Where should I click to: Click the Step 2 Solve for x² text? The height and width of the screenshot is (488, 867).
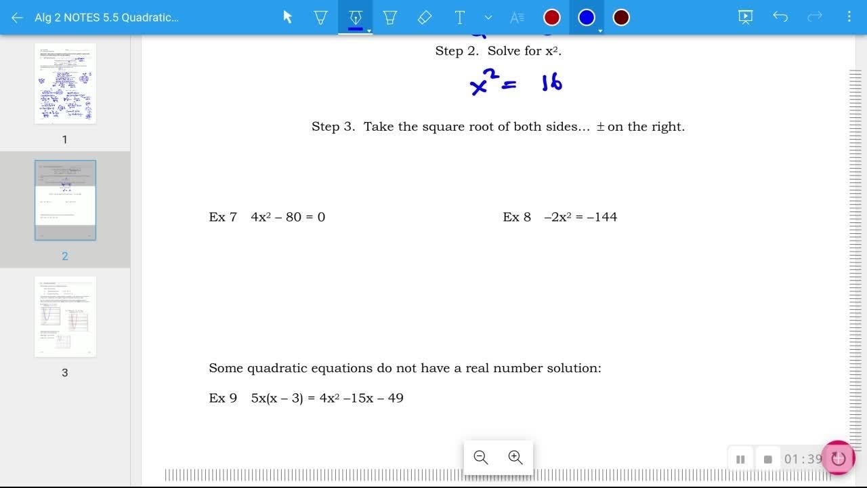pos(499,51)
